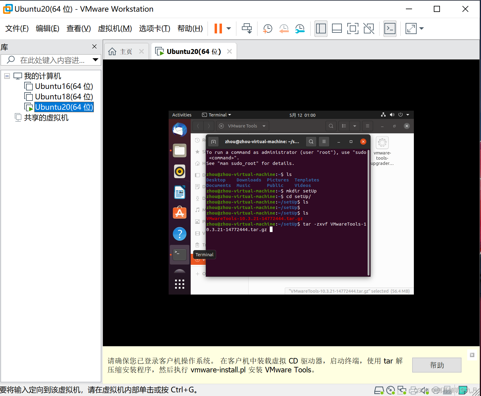481x396 pixels.
Task: Close the 库 library panel
Action: click(x=94, y=47)
